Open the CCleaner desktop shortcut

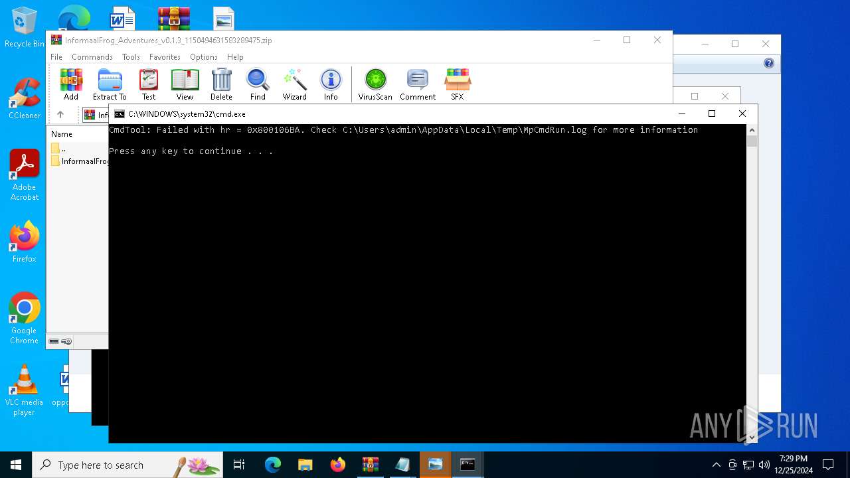tap(25, 98)
